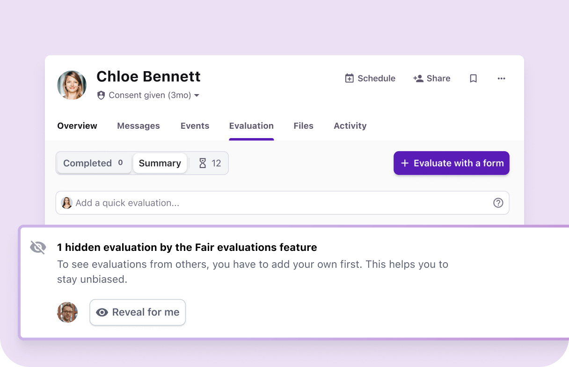Open the help icon in the evaluation field
This screenshot has width=569, height=367.
(x=498, y=203)
